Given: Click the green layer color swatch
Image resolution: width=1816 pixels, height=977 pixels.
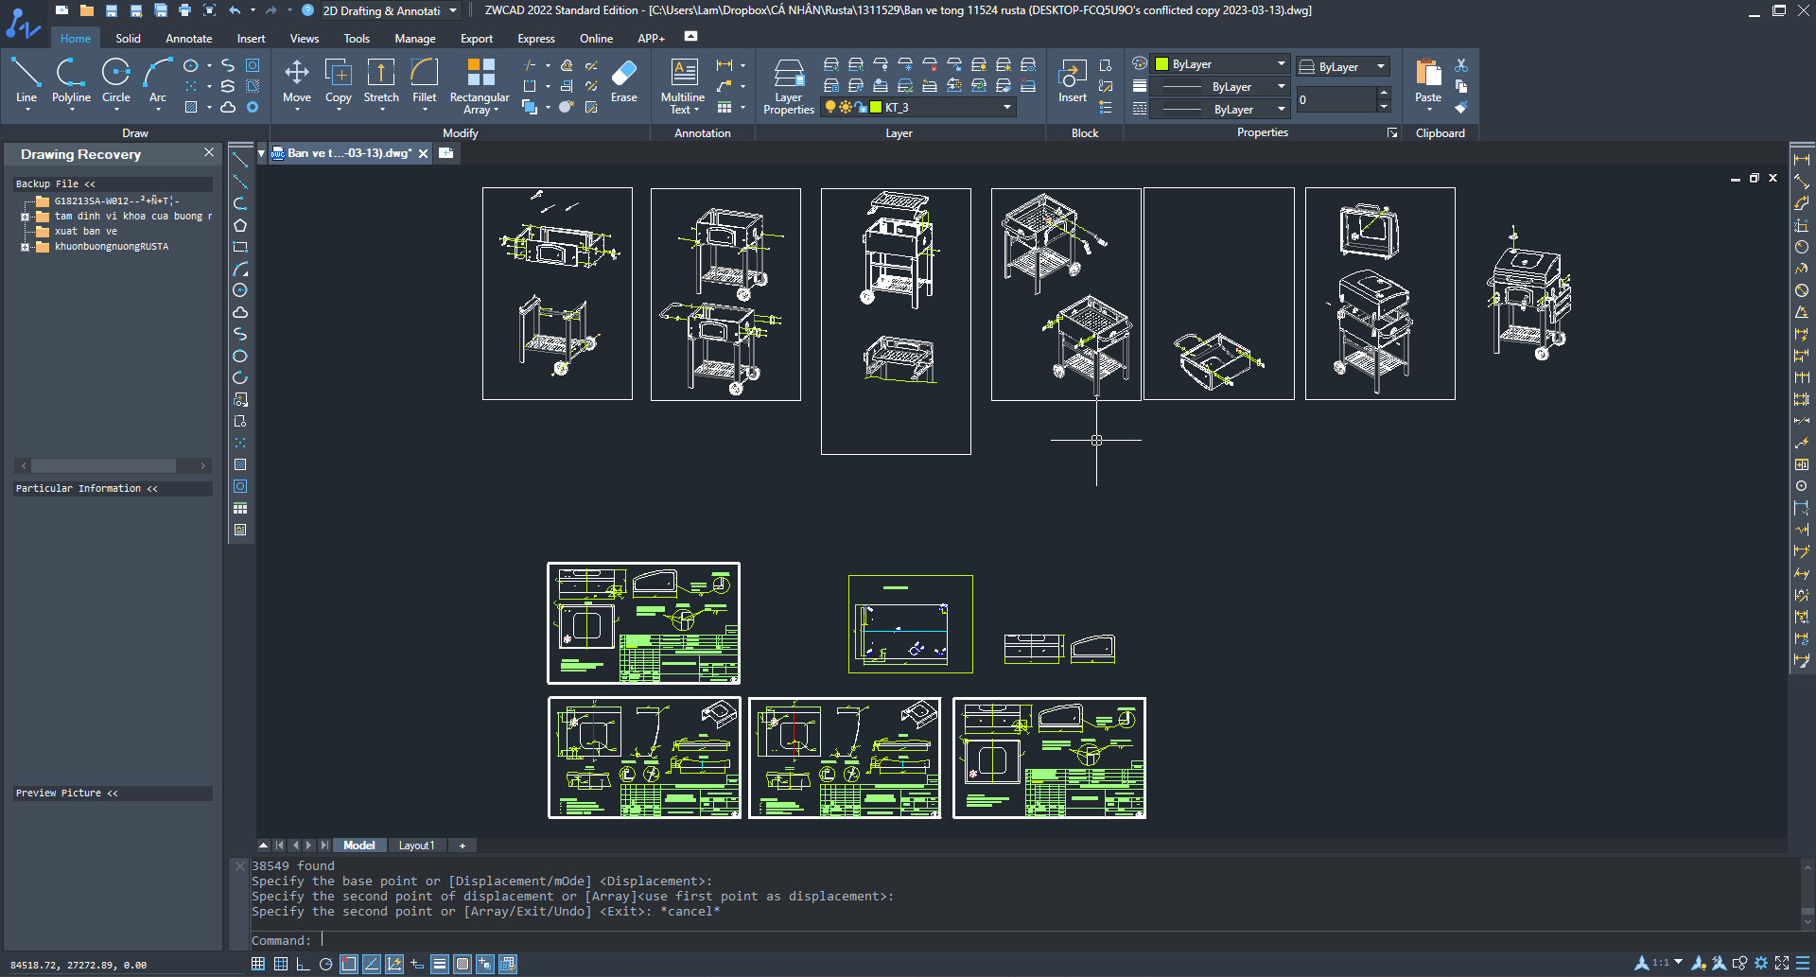Looking at the screenshot, I should tap(876, 108).
